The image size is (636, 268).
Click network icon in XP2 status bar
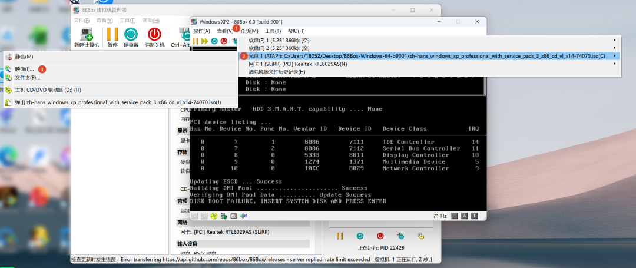click(224, 216)
